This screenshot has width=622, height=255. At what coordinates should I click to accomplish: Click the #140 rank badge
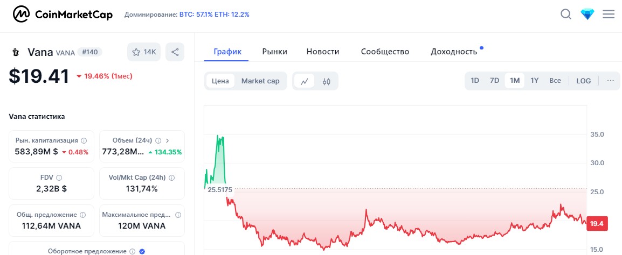coord(89,52)
